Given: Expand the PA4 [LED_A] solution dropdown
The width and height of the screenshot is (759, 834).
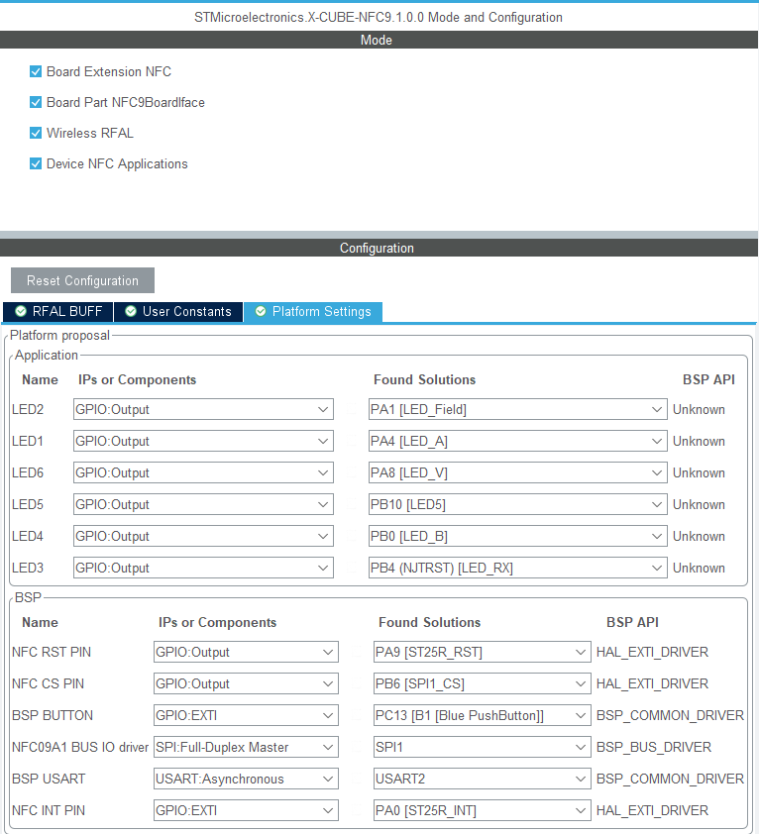Looking at the screenshot, I should (518, 441).
